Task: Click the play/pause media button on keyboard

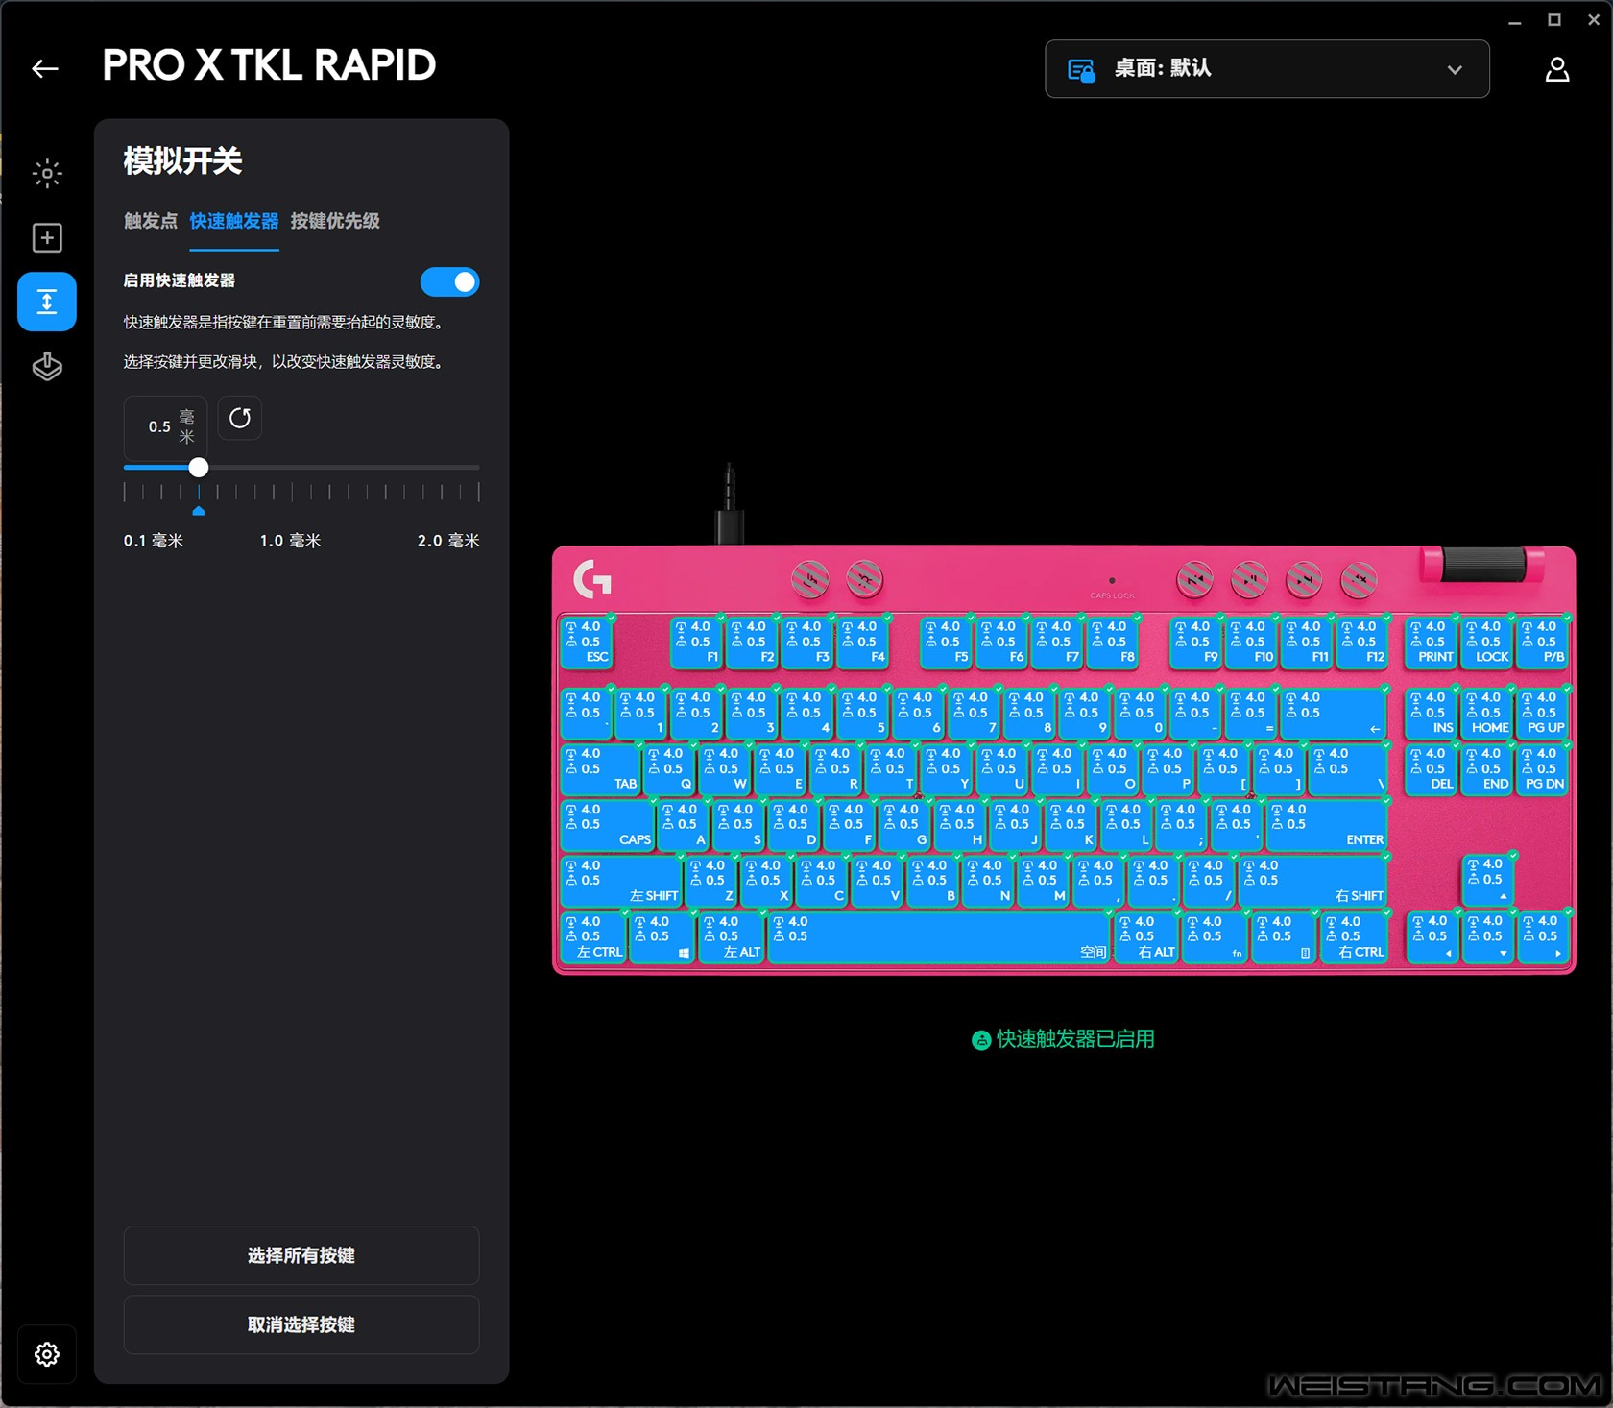Action: click(1249, 579)
